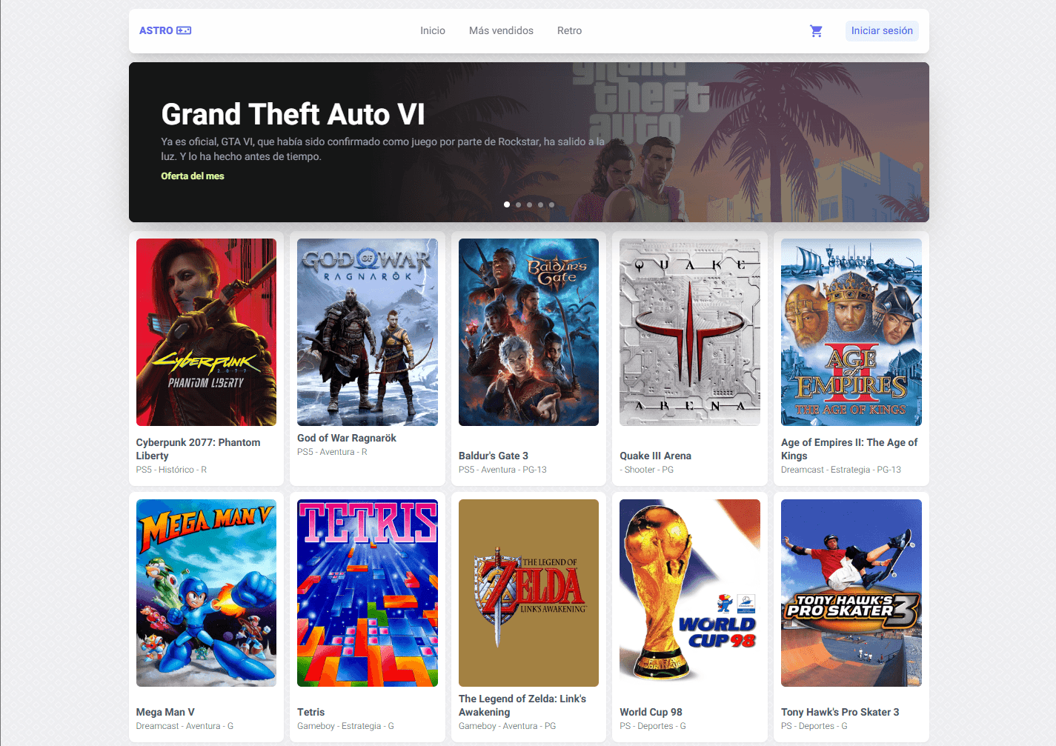Open the Retro menu item
Screen dimensions: 1056x746
pyautogui.click(x=569, y=31)
